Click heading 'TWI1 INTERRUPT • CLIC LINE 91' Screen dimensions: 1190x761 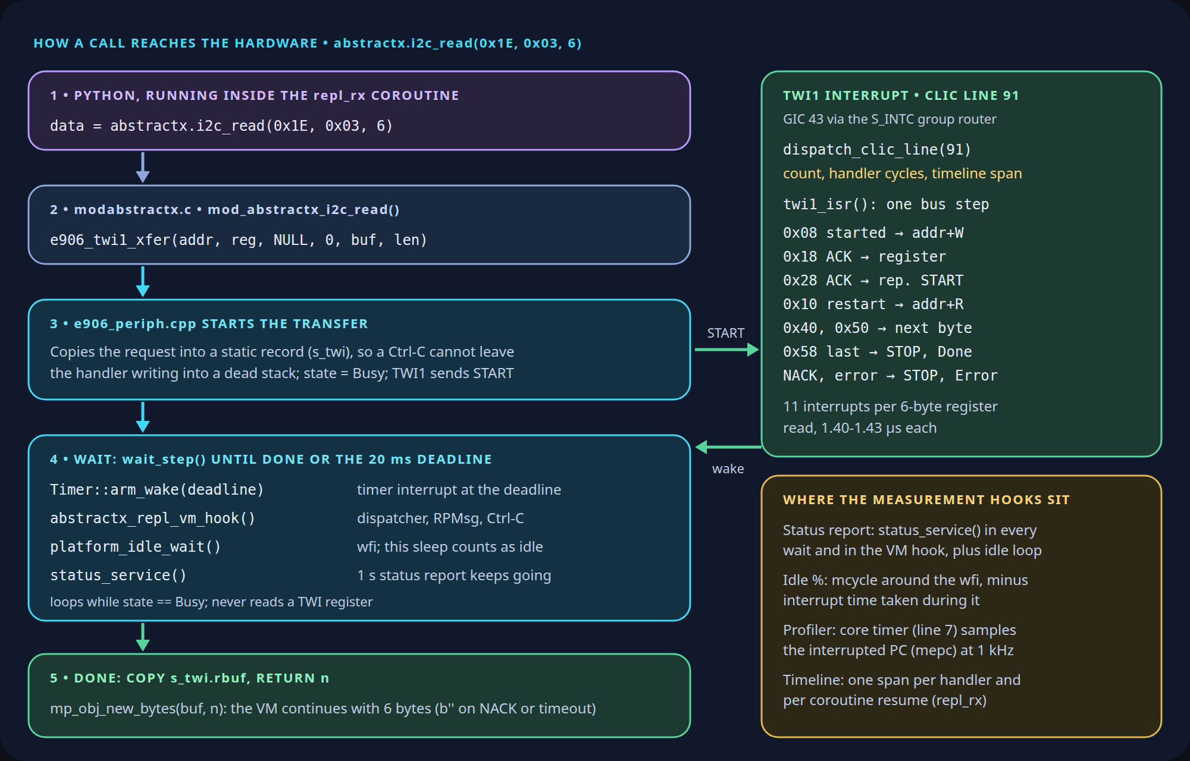click(x=901, y=96)
